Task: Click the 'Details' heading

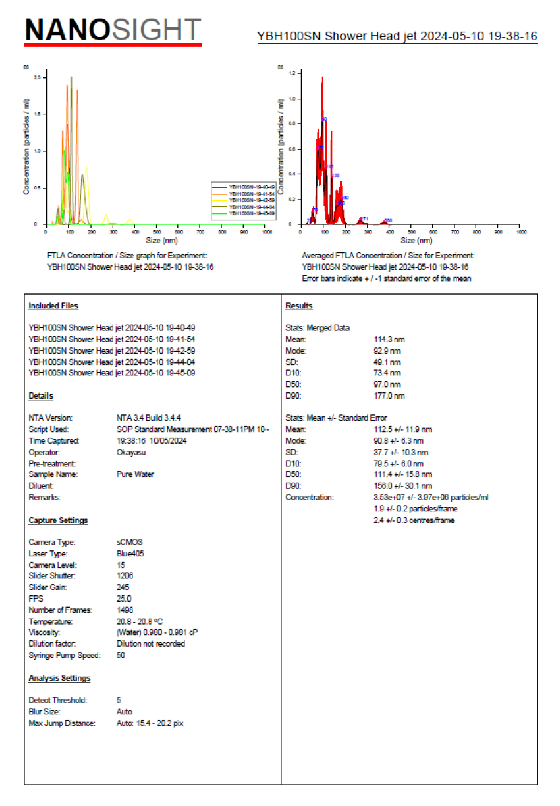Action: pyautogui.click(x=41, y=396)
